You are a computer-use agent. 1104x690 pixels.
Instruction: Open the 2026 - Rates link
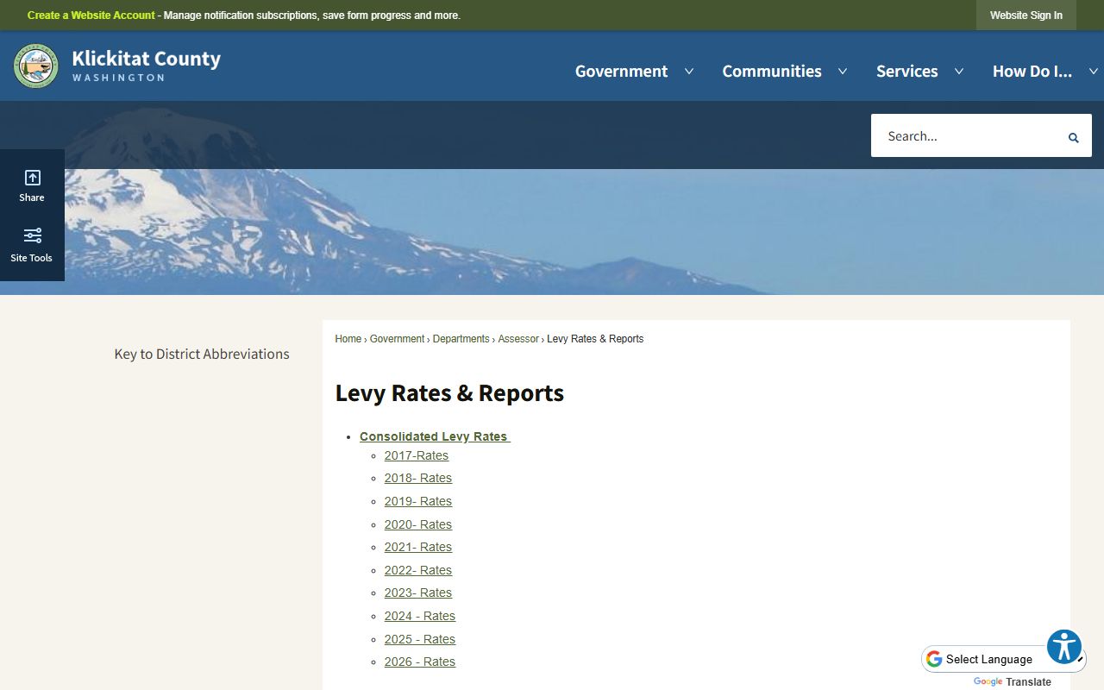pyautogui.click(x=419, y=662)
